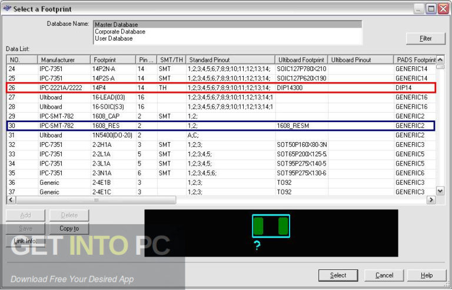Click the app icon in title bar
This screenshot has width=452, height=290.
point(7,9)
